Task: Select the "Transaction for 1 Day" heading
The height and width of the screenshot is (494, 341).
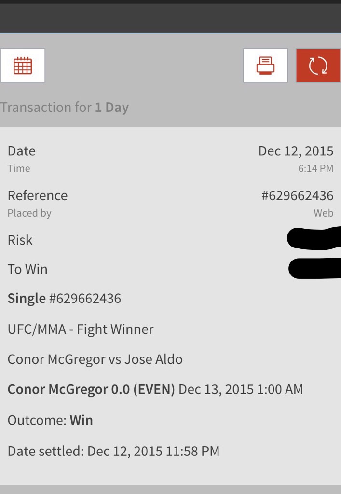Action: [65, 108]
